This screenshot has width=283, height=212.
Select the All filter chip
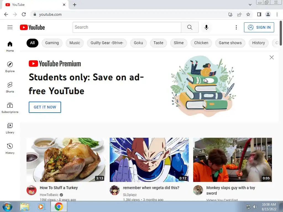point(32,43)
